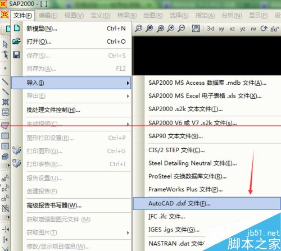The height and width of the screenshot is (251, 281).
Task: Click the previous zoom magnifier icon
Action: pyautogui.click(x=160, y=29)
